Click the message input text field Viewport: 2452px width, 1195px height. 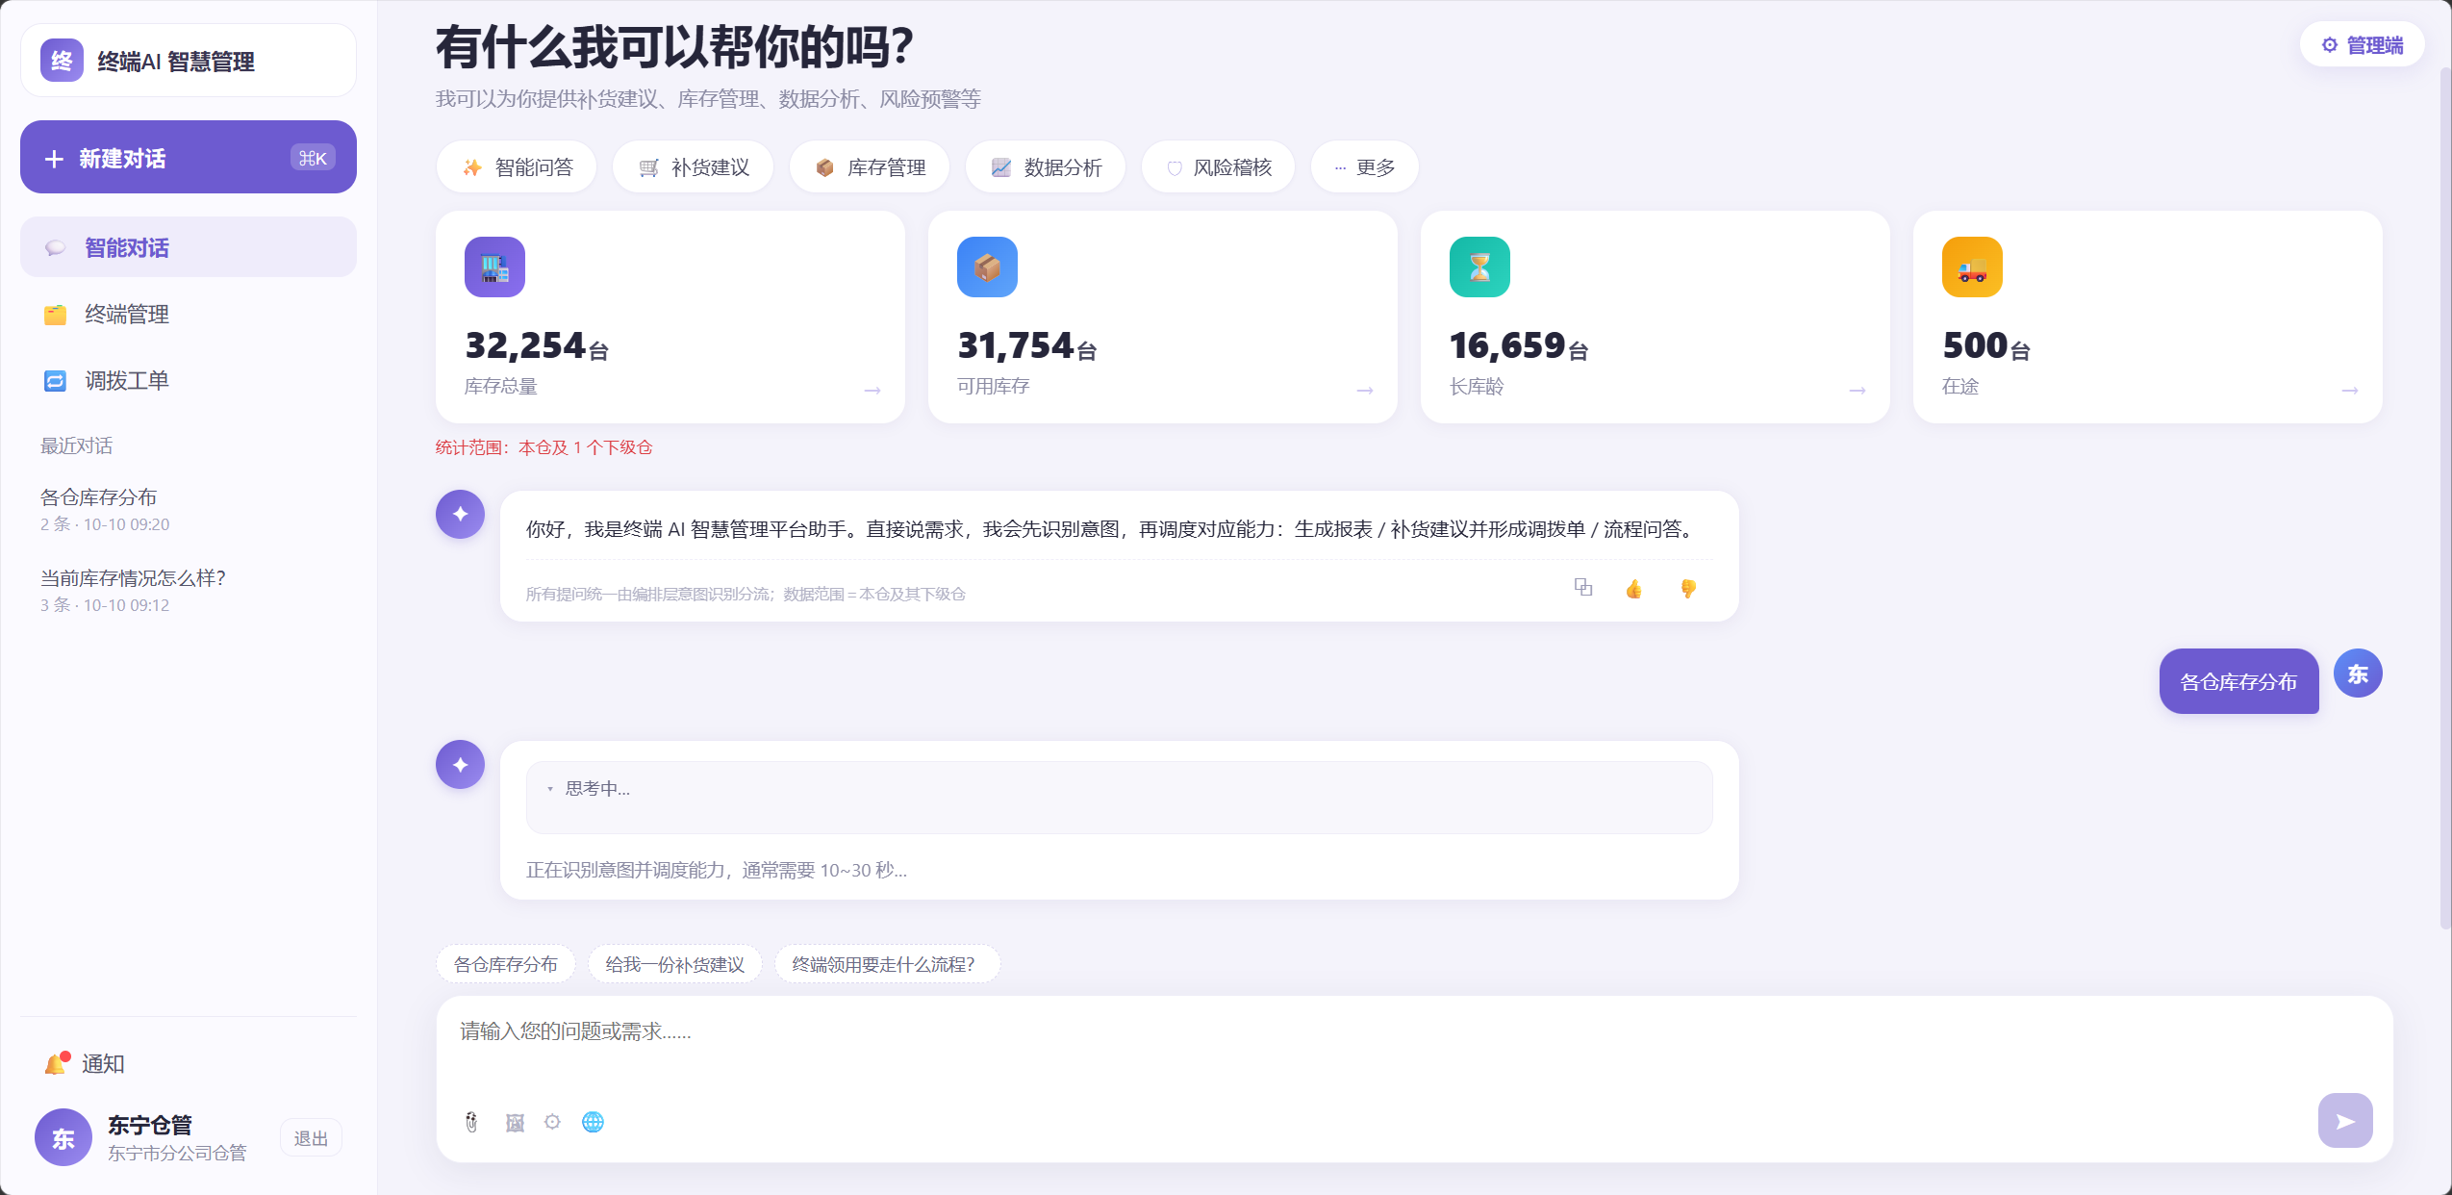(x=1414, y=1044)
